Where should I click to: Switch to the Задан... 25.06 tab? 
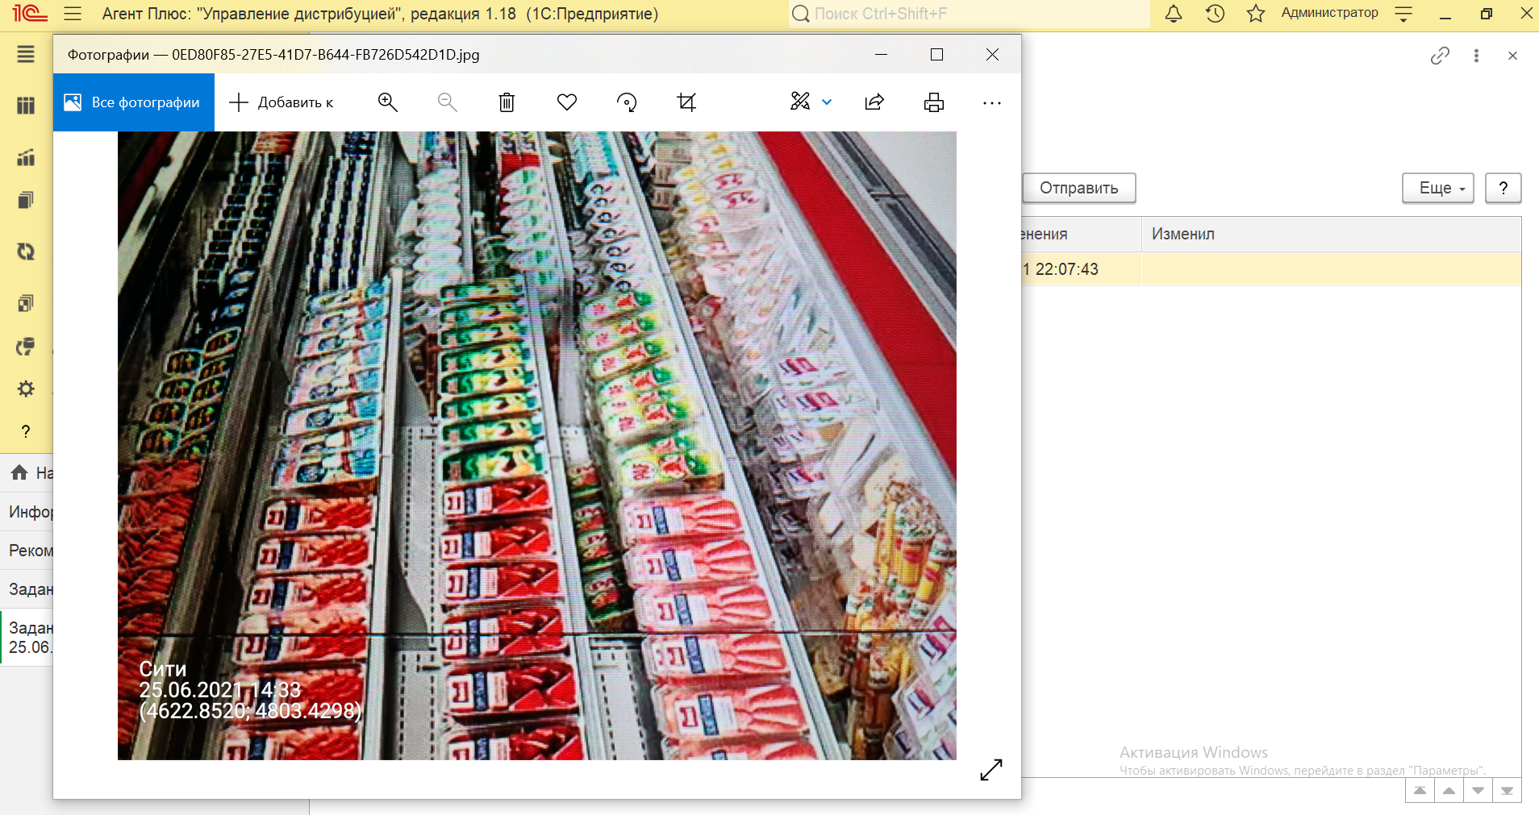[x=27, y=638]
